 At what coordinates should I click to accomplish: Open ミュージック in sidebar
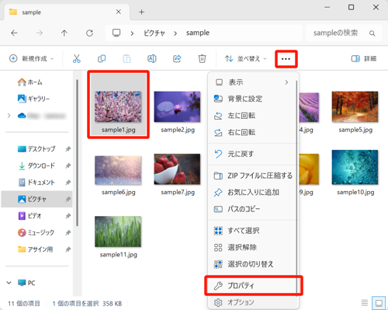coord(36,232)
